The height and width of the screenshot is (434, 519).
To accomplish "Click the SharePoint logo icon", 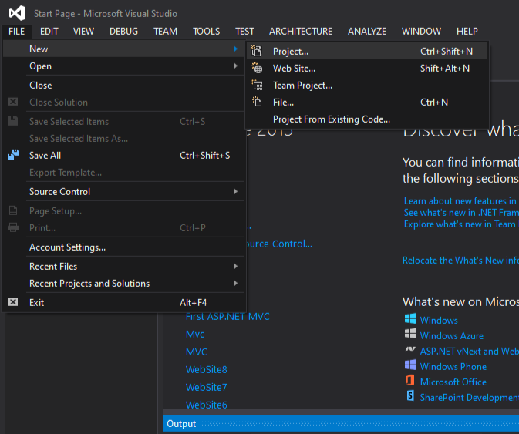I will click(x=410, y=395).
